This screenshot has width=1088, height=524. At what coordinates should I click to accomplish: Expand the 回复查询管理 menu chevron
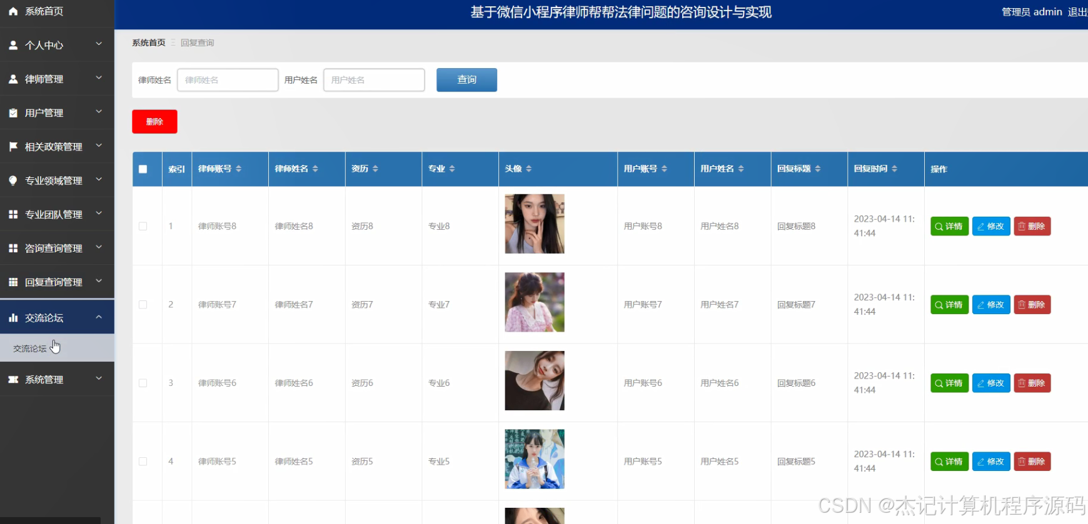click(99, 280)
